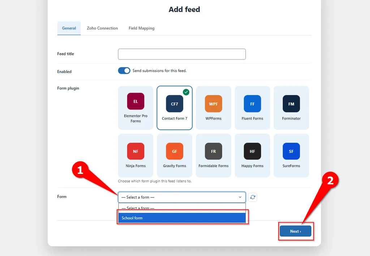Viewport: 370px width, 256px height.
Task: Focus the Feed title input field
Action: (182, 54)
